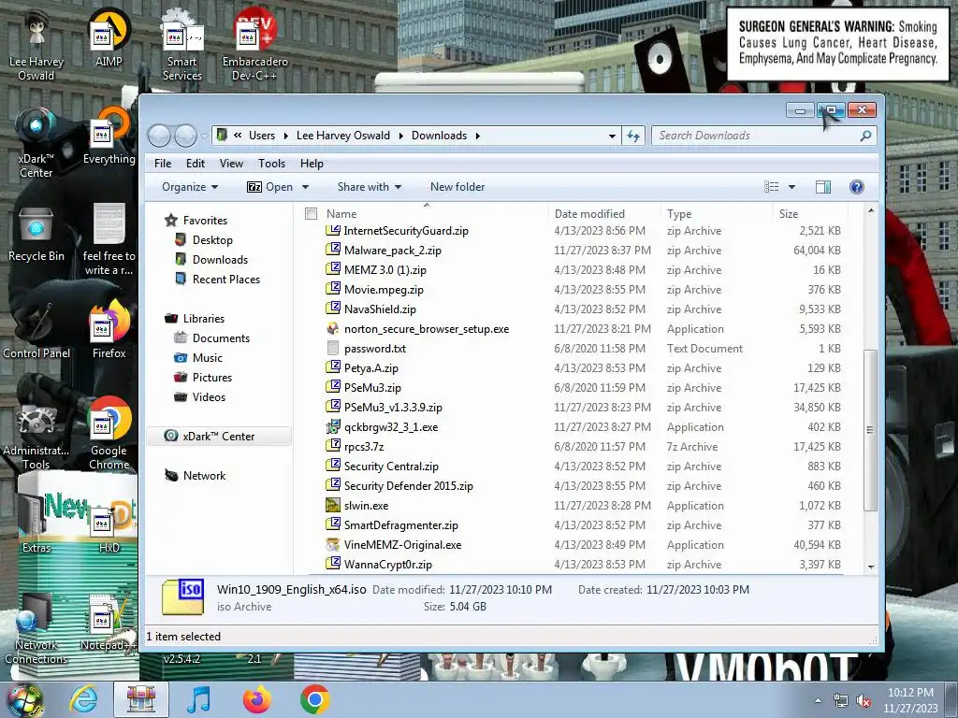The width and height of the screenshot is (958, 718).
Task: Click the 7z Open button
Action: pyautogui.click(x=269, y=187)
